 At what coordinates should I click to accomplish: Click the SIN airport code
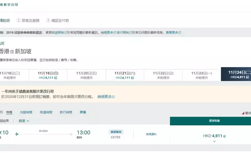click(x=79, y=137)
